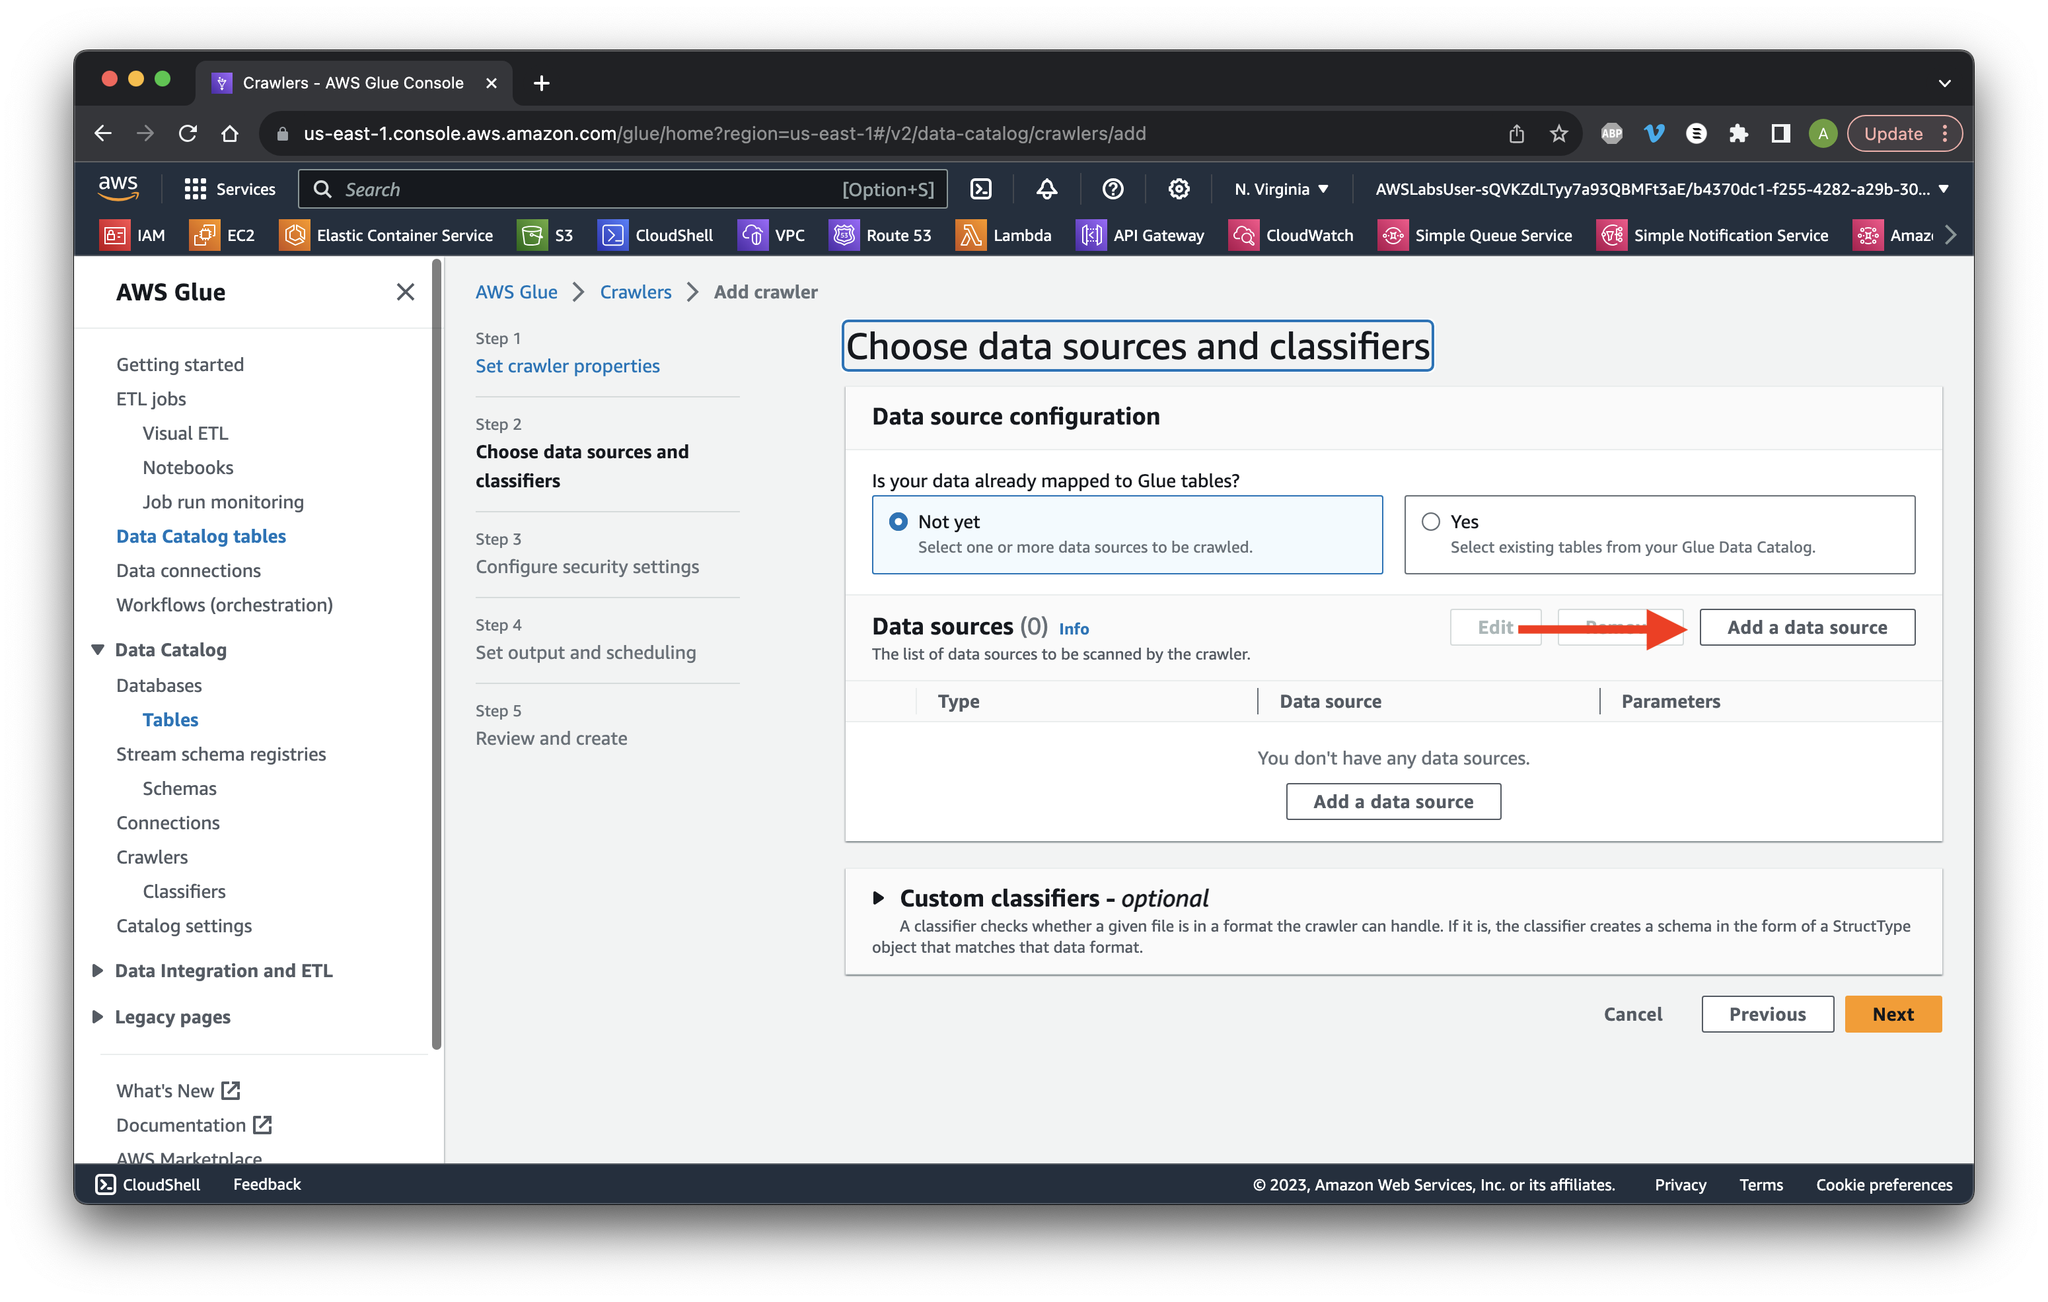
Task: Open the IAM service shortcut
Action: (x=133, y=236)
